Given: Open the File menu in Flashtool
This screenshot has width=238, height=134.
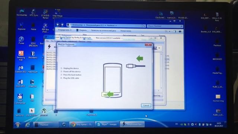Looking at the screenshot, I should tap(47, 41).
